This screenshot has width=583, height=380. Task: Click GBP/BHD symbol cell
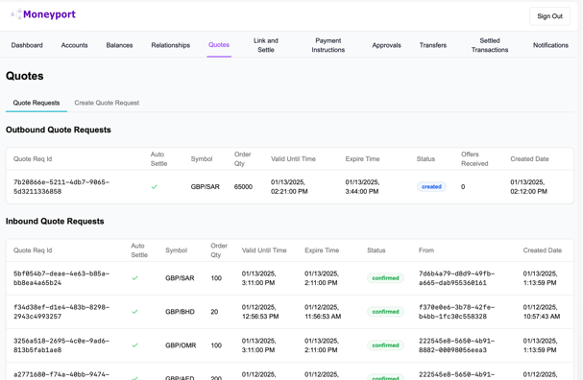(x=180, y=312)
